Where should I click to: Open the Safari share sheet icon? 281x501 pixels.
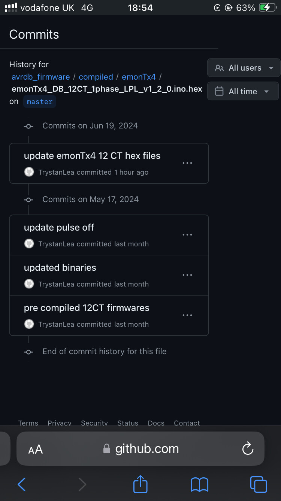[140, 484]
